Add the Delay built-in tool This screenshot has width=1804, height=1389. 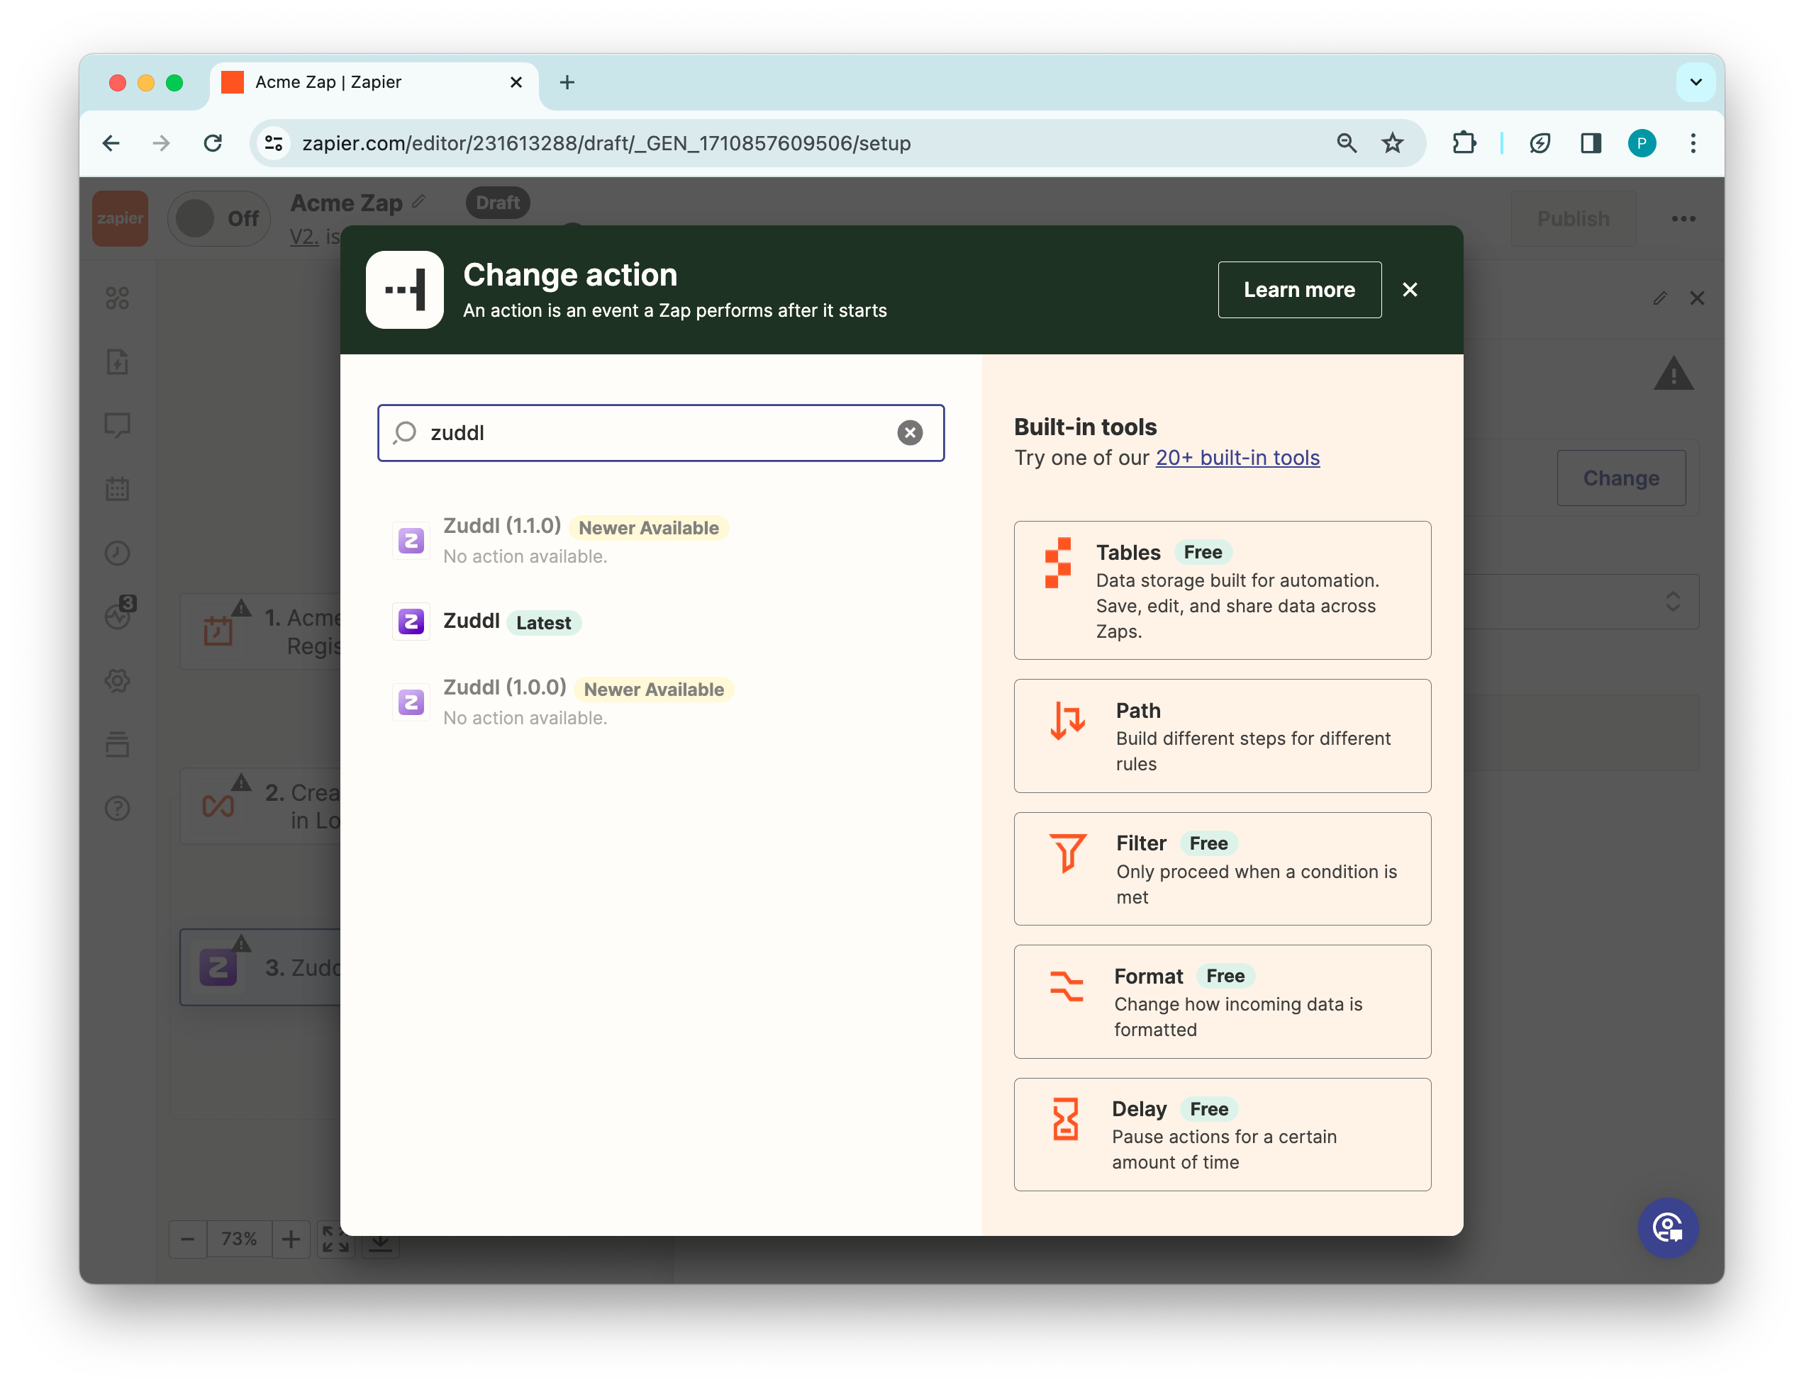click(1222, 1134)
